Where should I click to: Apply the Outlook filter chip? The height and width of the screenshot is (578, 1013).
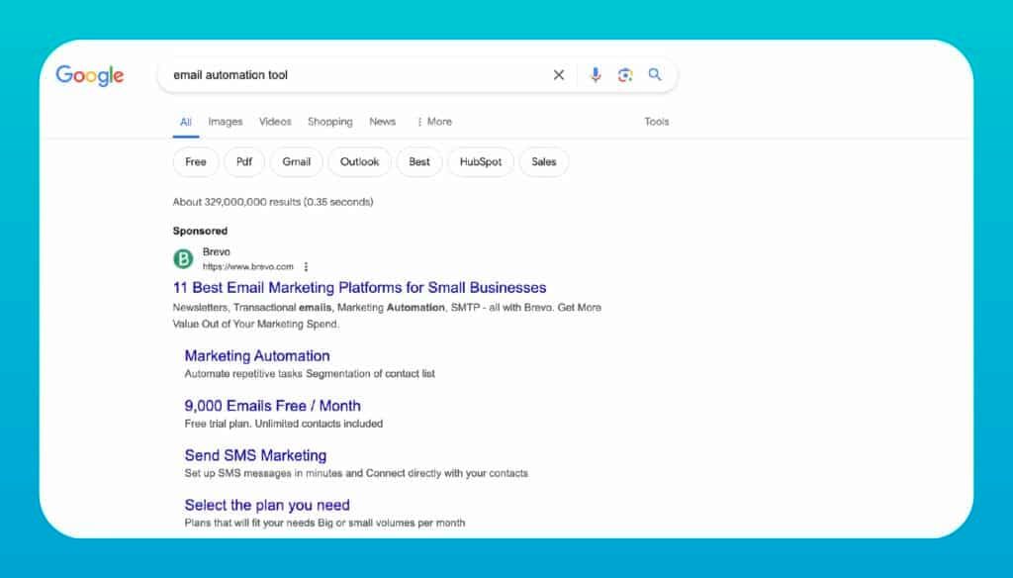pos(360,161)
